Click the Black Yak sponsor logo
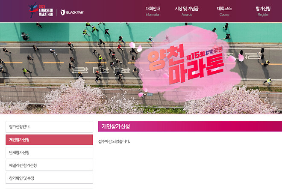Screen dimensions: 282x189 [72, 12]
